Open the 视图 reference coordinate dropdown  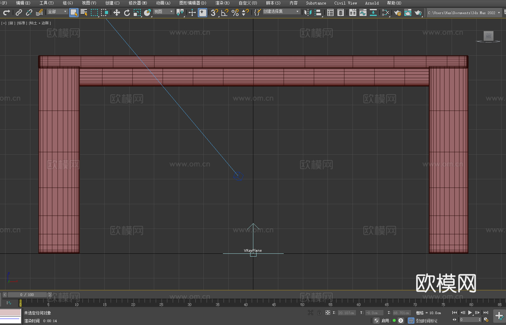point(163,12)
